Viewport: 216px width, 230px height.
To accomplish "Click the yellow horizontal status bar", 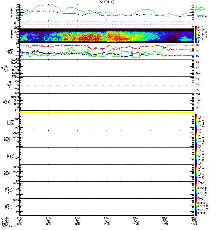I will 107,112.
